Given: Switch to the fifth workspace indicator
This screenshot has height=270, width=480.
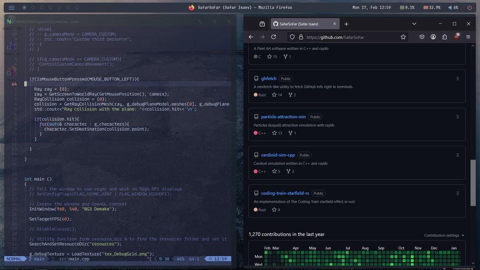Looking at the screenshot, I should (60, 7).
